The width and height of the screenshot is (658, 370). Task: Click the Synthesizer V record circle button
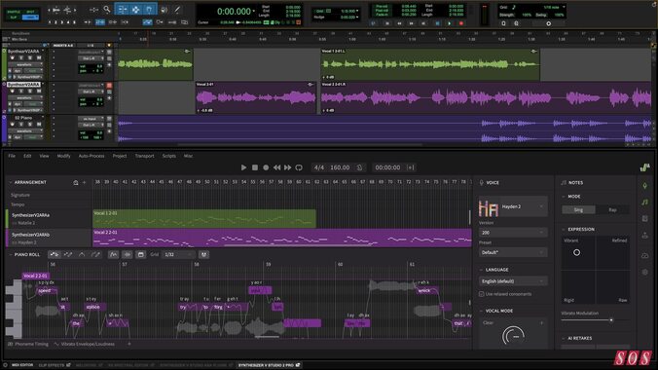pos(266,167)
